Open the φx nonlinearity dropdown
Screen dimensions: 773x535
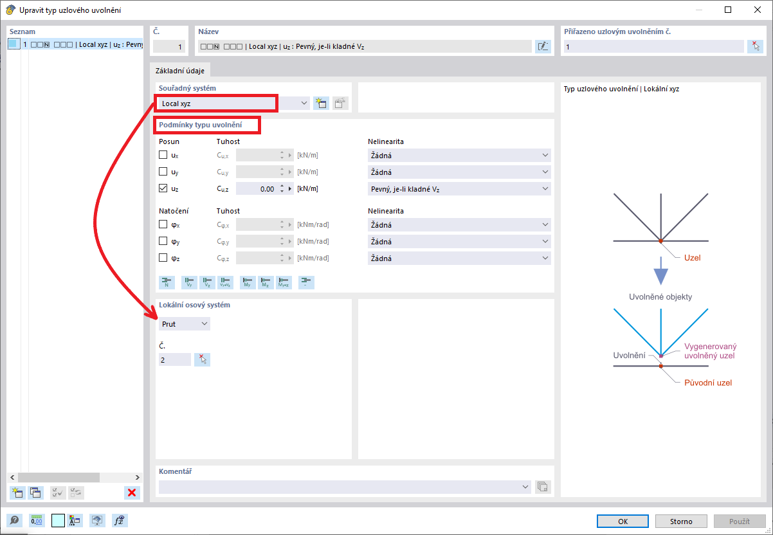pos(459,224)
